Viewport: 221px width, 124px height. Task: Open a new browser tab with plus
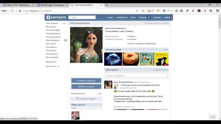coord(107,5)
